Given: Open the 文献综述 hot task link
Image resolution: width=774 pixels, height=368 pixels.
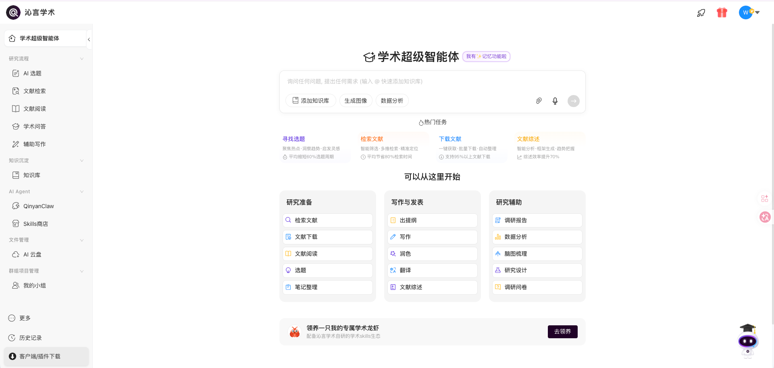Looking at the screenshot, I should (528, 139).
